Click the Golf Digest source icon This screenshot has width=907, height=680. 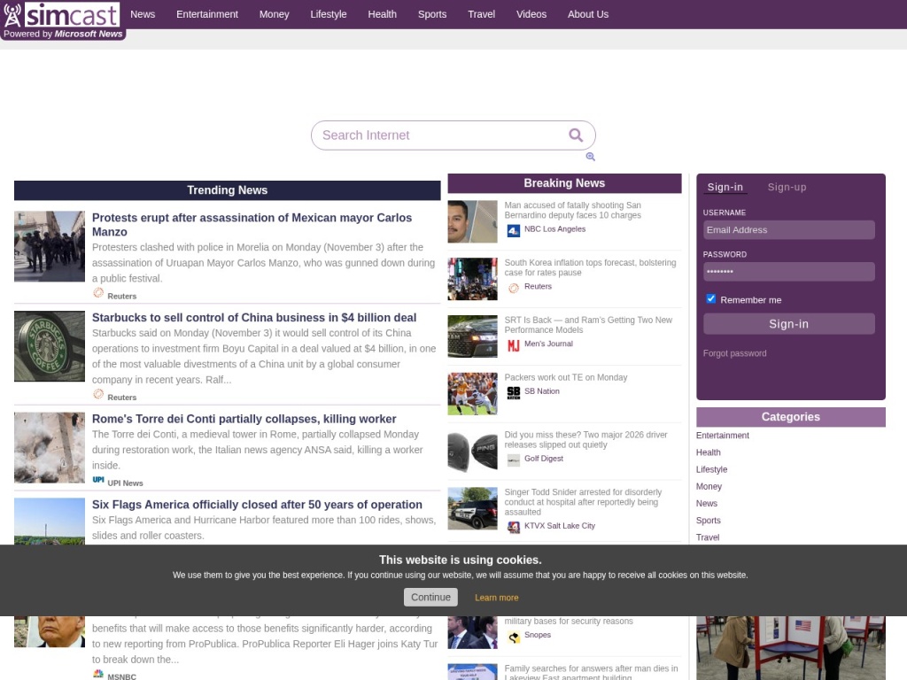513,460
